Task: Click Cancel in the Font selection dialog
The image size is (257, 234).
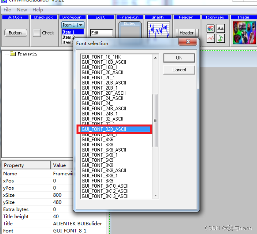Action: click(179, 70)
